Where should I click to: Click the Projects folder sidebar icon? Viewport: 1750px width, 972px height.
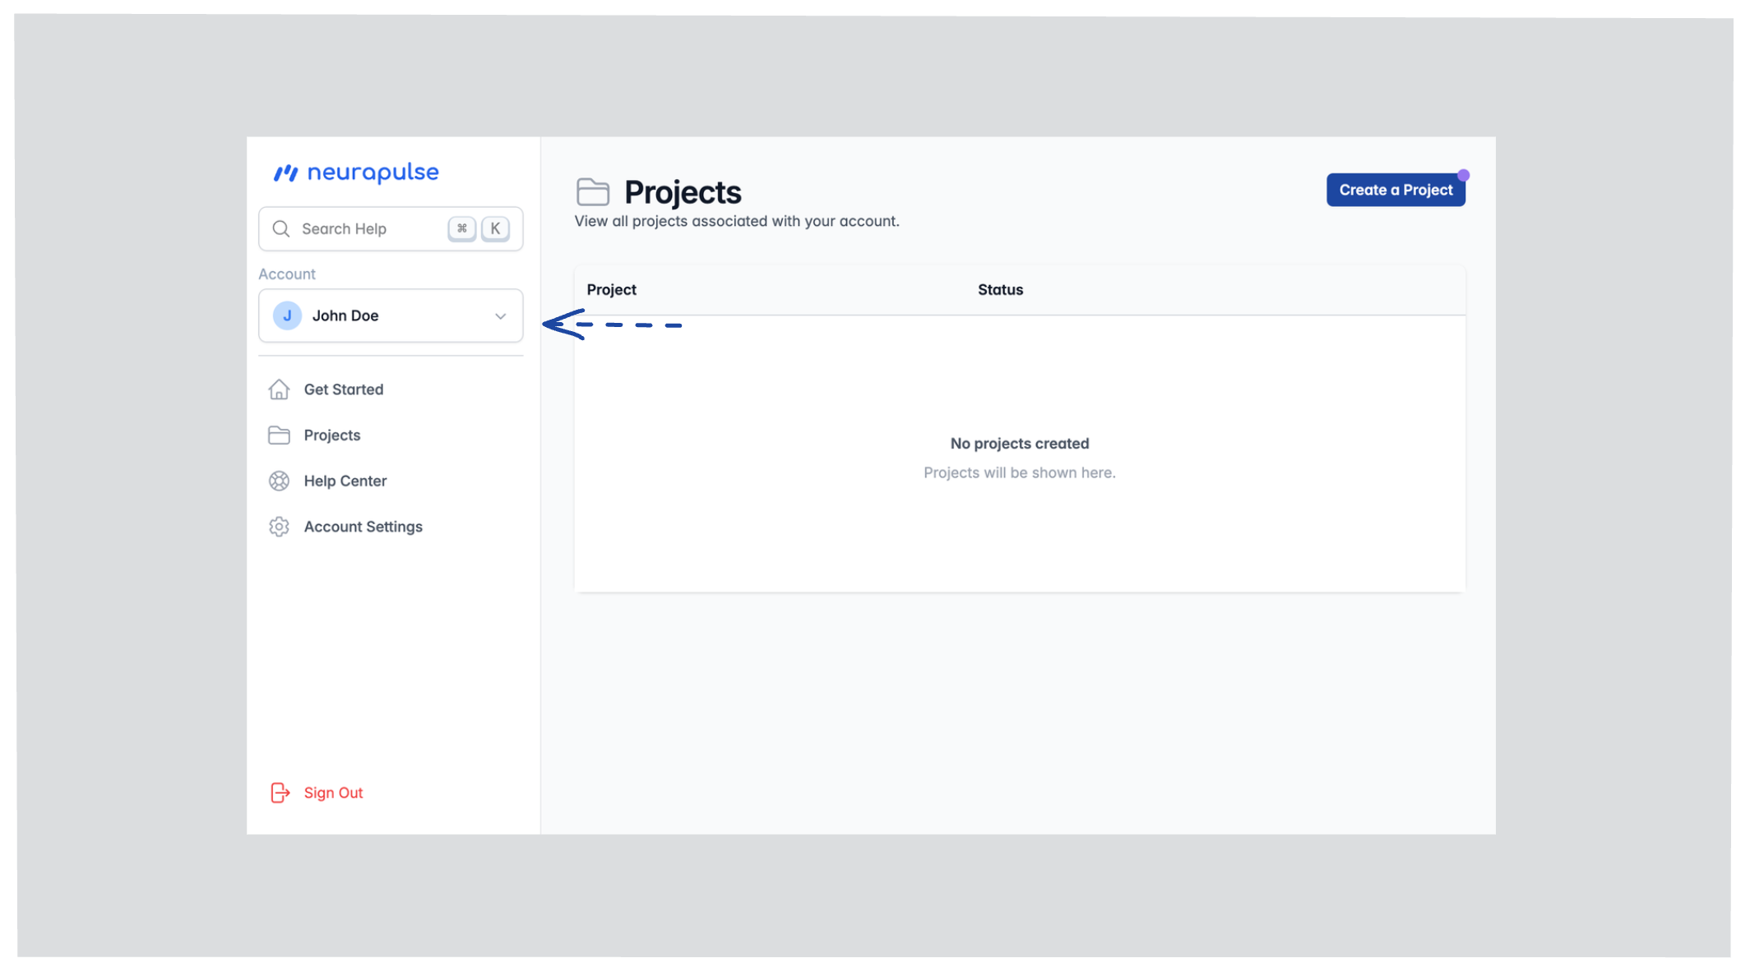[279, 435]
